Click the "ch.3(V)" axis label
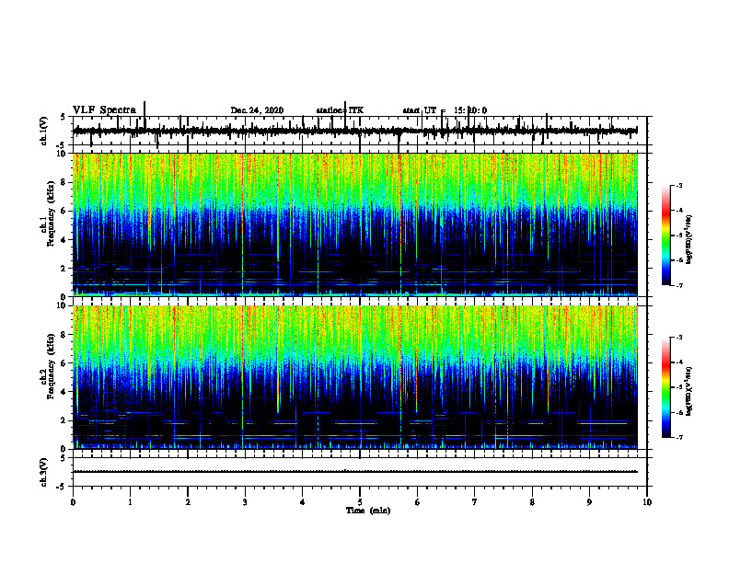The image size is (729, 563). [x=44, y=472]
